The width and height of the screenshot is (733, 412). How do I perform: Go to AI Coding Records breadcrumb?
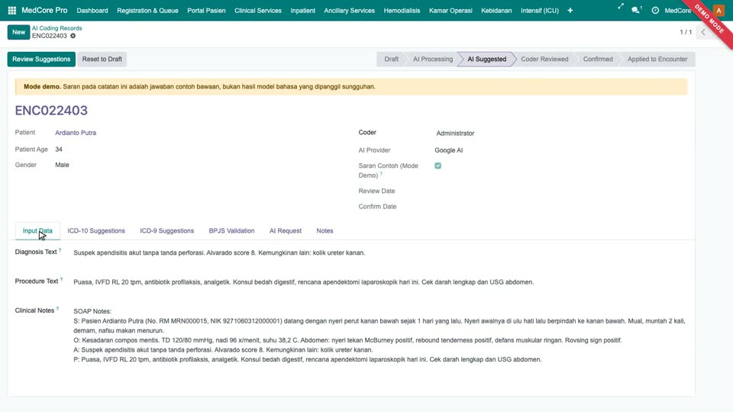[x=57, y=28]
